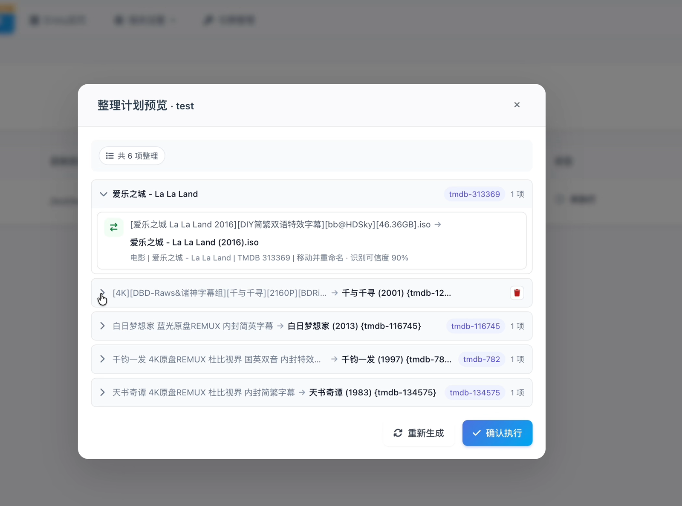Expand the 天书奇谭 (1983) row
This screenshot has height=506, width=682.
[102, 392]
